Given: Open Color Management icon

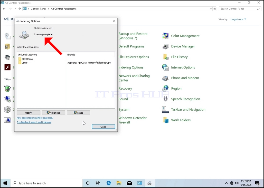Looking at the screenshot, I should tap(165, 36).
